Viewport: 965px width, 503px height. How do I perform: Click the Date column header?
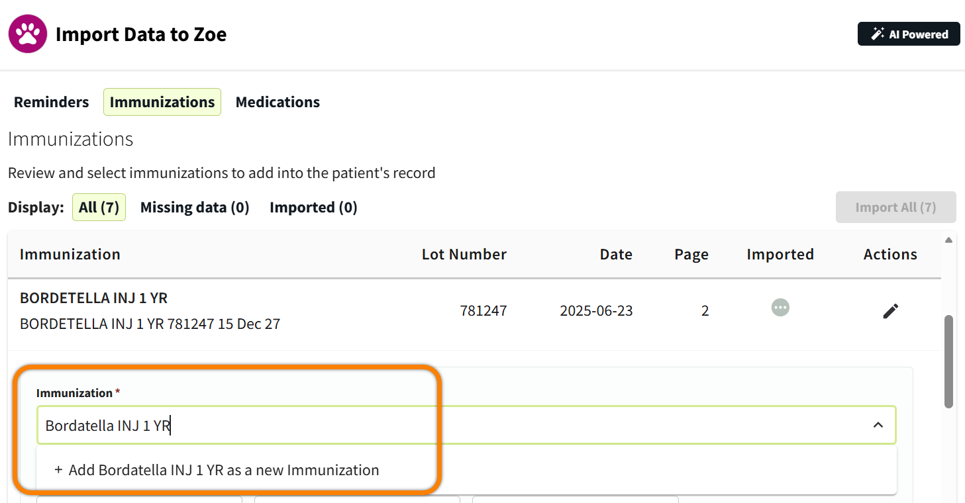pos(616,255)
